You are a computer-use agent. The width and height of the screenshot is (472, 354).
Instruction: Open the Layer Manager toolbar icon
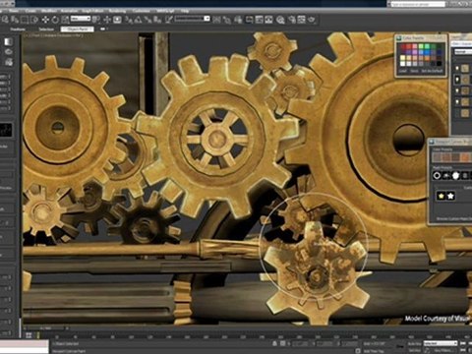(238, 20)
